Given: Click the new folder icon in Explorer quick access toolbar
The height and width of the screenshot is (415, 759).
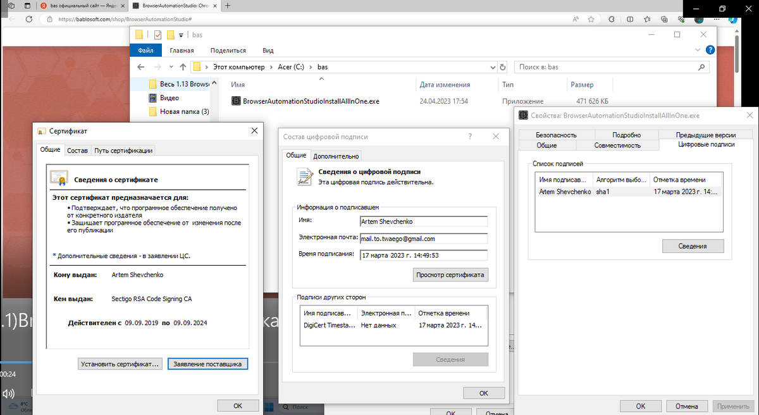Looking at the screenshot, I should pos(171,35).
